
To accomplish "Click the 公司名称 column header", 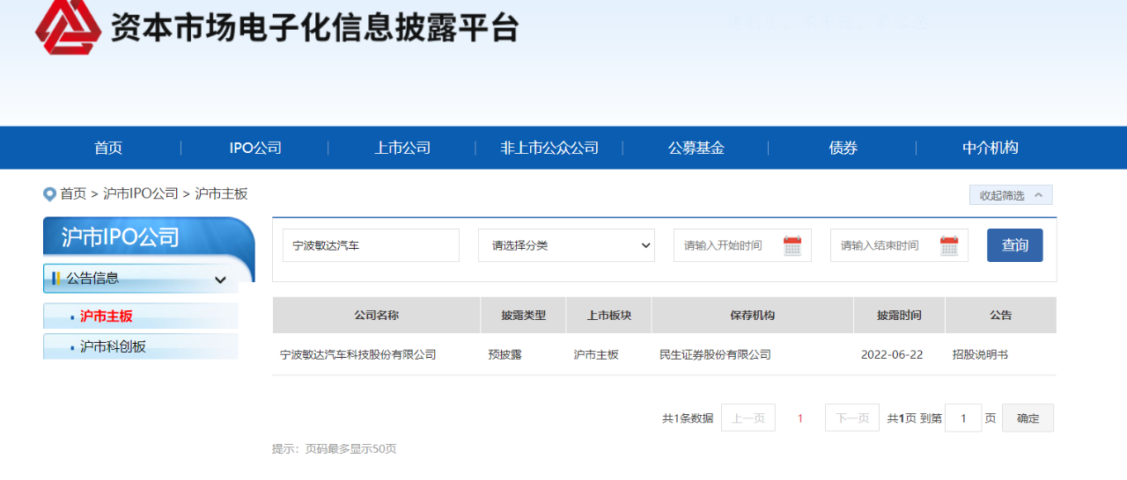I will 376,315.
